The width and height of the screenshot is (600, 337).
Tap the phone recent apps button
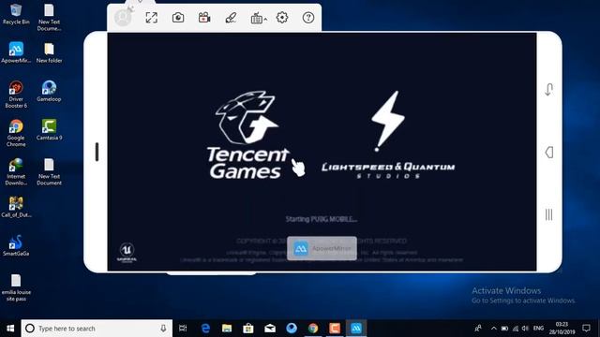[x=548, y=214]
